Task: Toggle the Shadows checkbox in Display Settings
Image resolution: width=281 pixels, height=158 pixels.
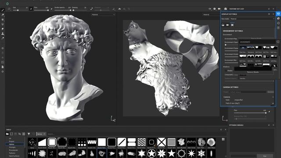Action: click(x=226, y=71)
